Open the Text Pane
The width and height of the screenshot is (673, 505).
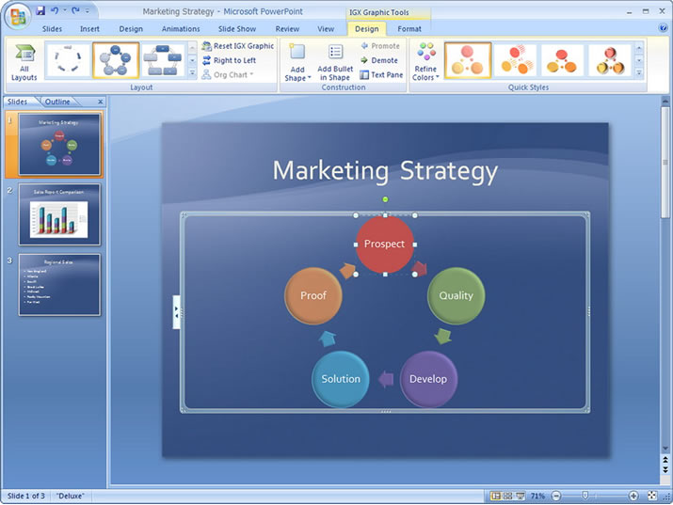380,74
